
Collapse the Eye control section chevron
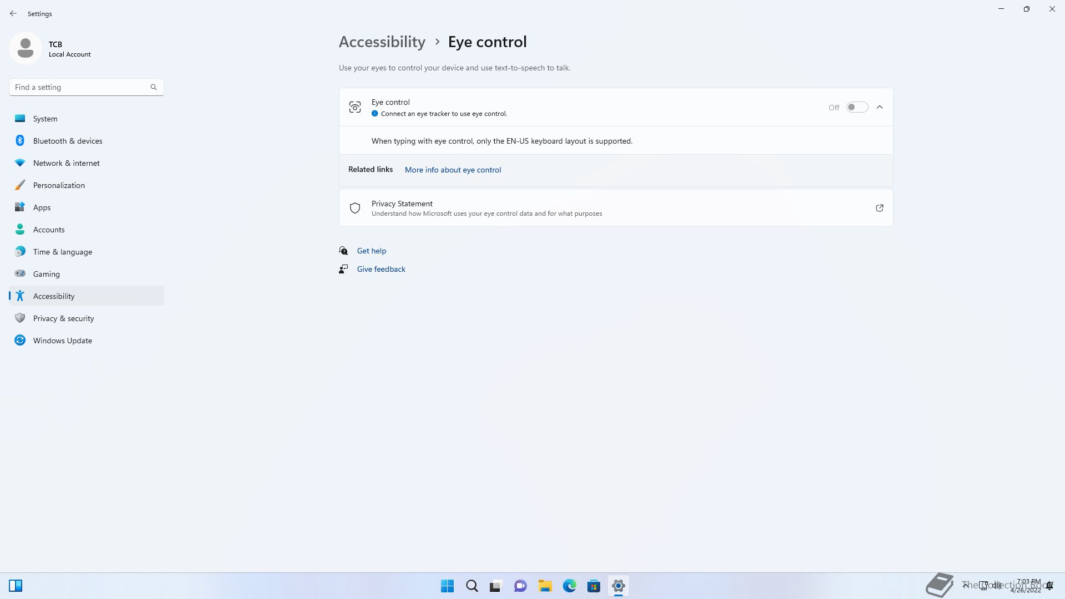[880, 107]
